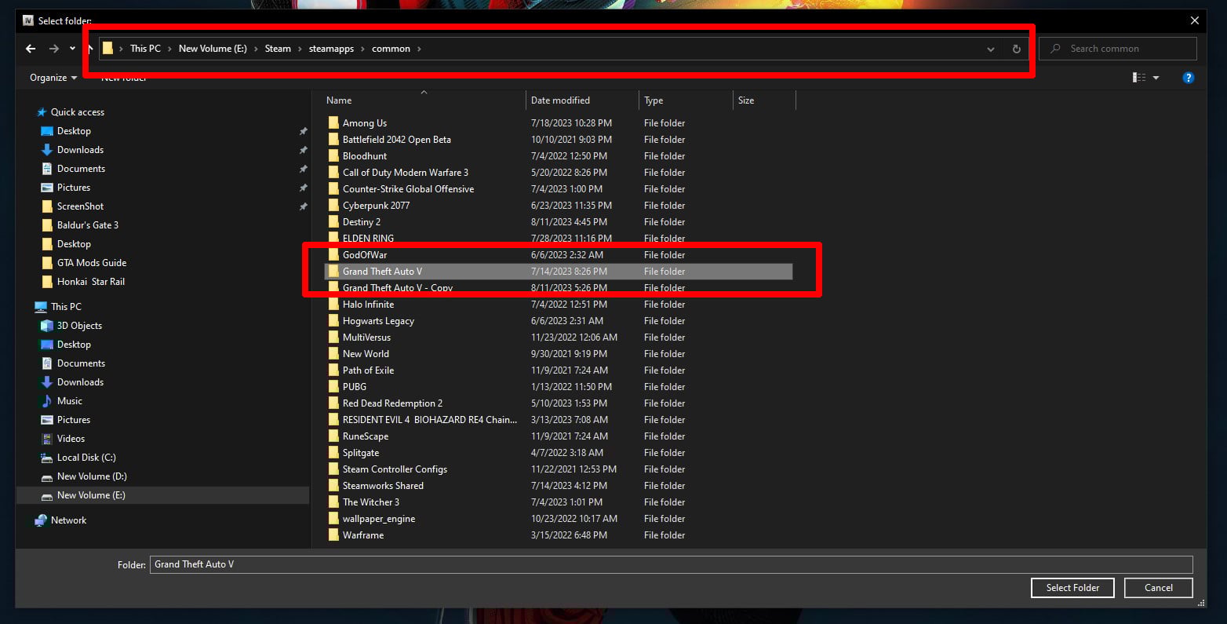1227x624 pixels.
Task: Click the Cancel button
Action: pyautogui.click(x=1158, y=587)
